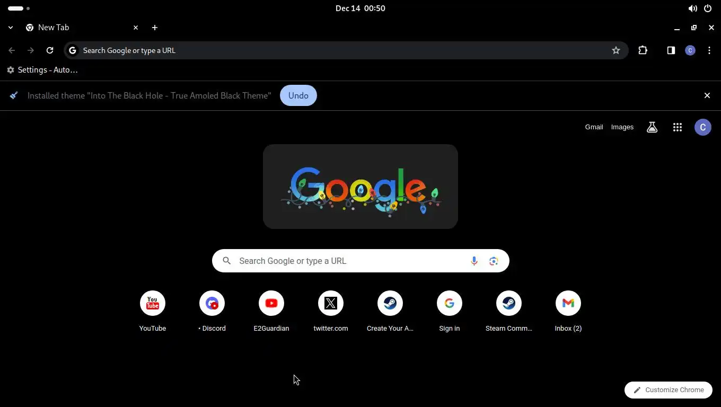
Task: Open the Create Your A... Steam shortcut
Action: click(x=390, y=312)
